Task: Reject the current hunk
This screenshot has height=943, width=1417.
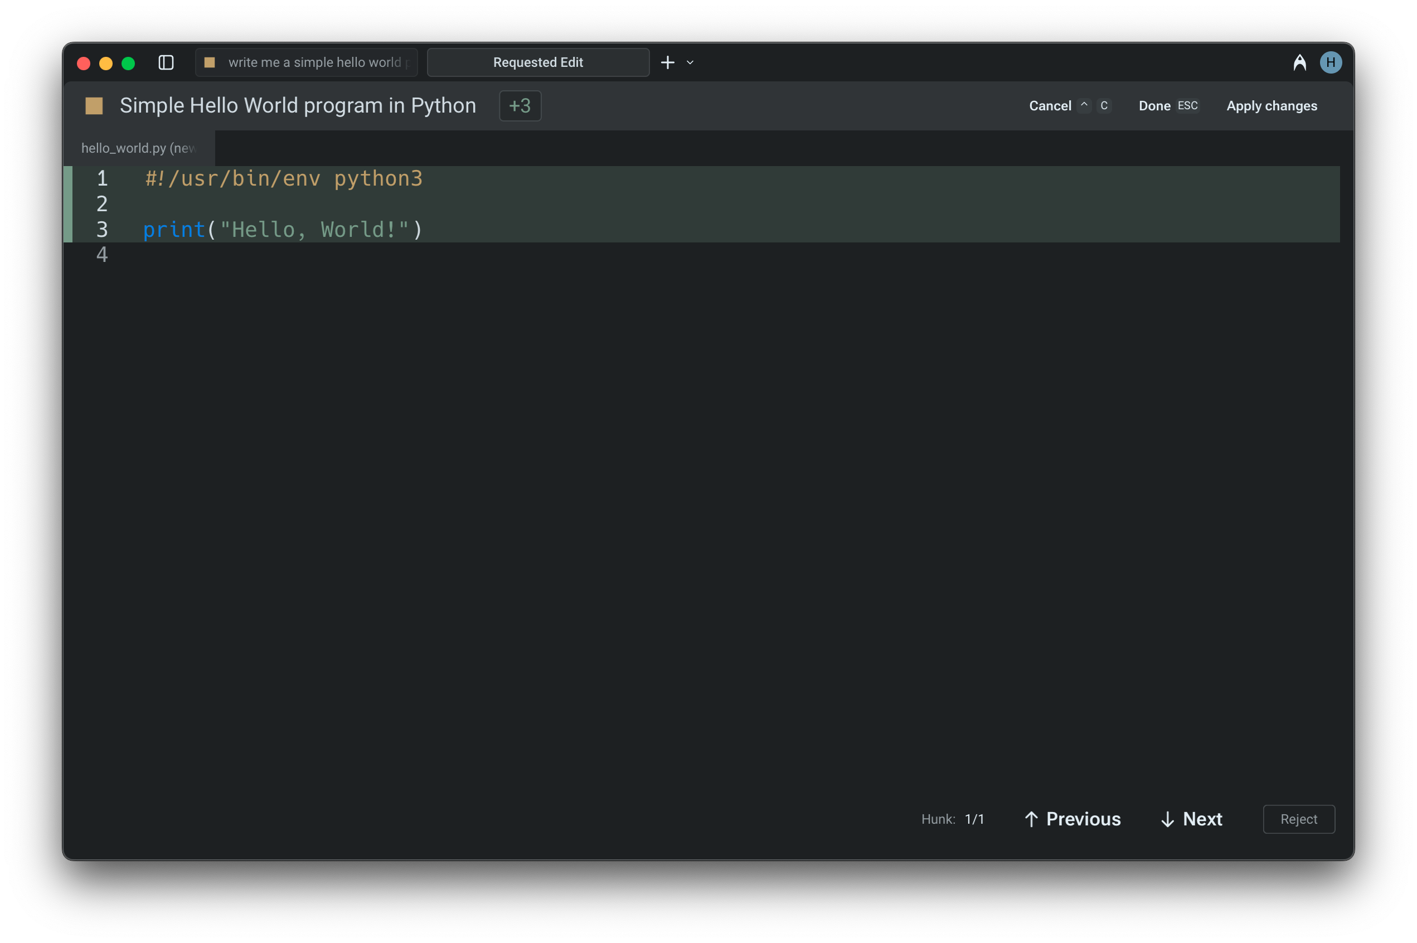Action: click(1298, 819)
